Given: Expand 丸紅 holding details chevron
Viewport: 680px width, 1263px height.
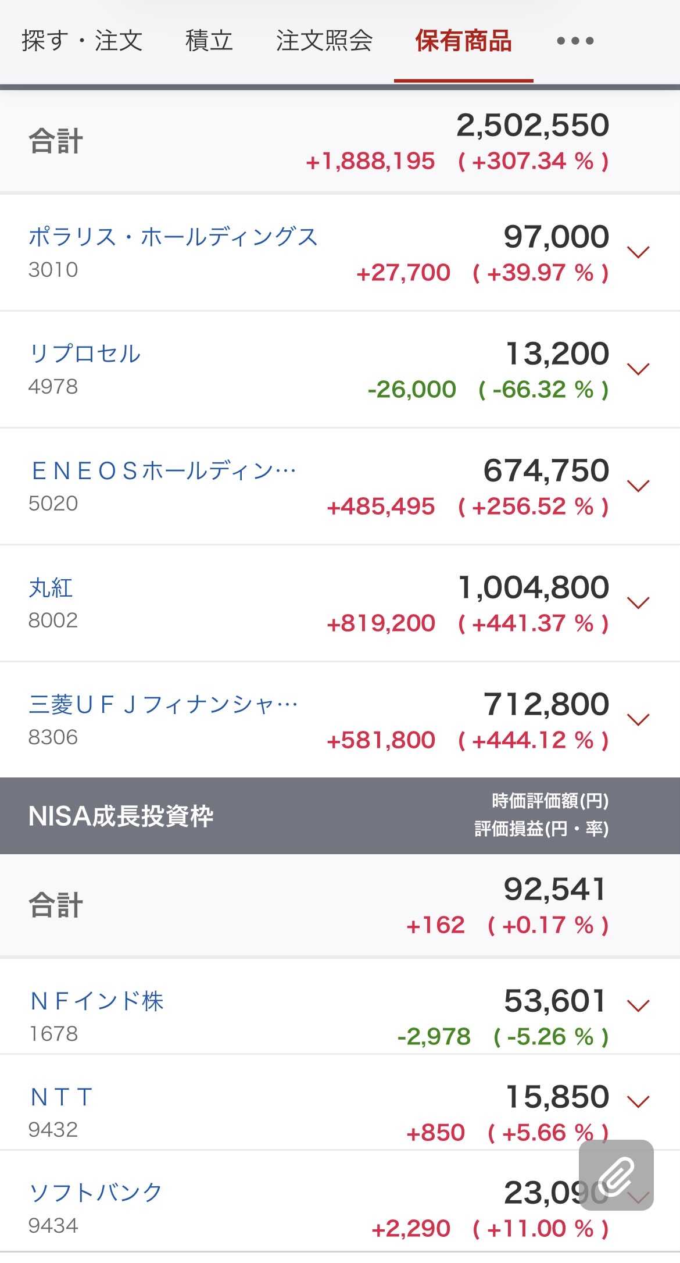Looking at the screenshot, I should [638, 602].
